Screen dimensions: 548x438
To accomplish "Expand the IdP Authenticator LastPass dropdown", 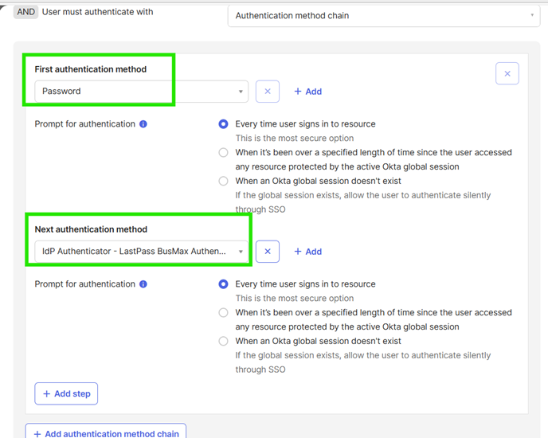I will coord(142,252).
